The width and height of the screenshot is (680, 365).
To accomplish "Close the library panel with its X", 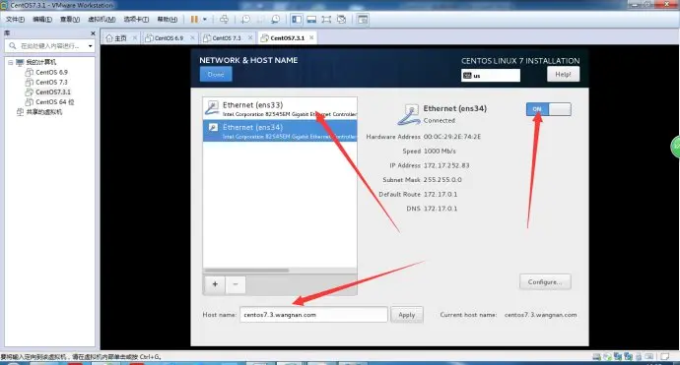I will pyautogui.click(x=93, y=33).
